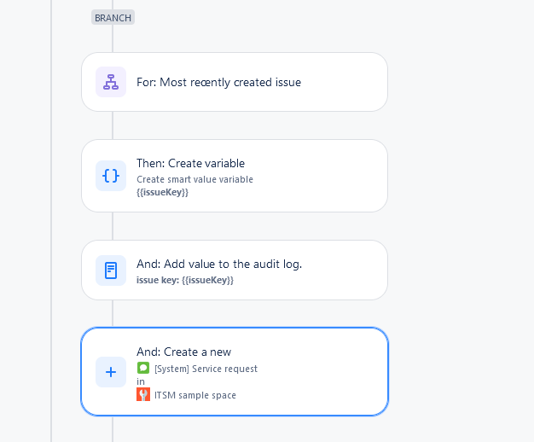Click connector line below Create a new step
The height and width of the screenshot is (442, 534).
(x=113, y=429)
